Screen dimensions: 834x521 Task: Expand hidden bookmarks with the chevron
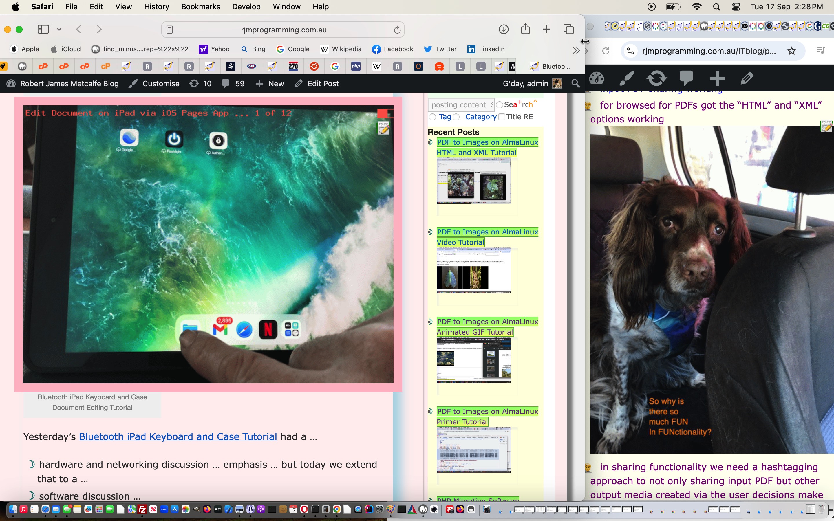pyautogui.click(x=576, y=50)
